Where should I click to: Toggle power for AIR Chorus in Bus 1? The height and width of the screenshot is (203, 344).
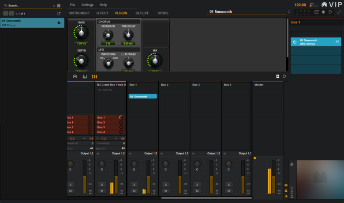point(294,42)
